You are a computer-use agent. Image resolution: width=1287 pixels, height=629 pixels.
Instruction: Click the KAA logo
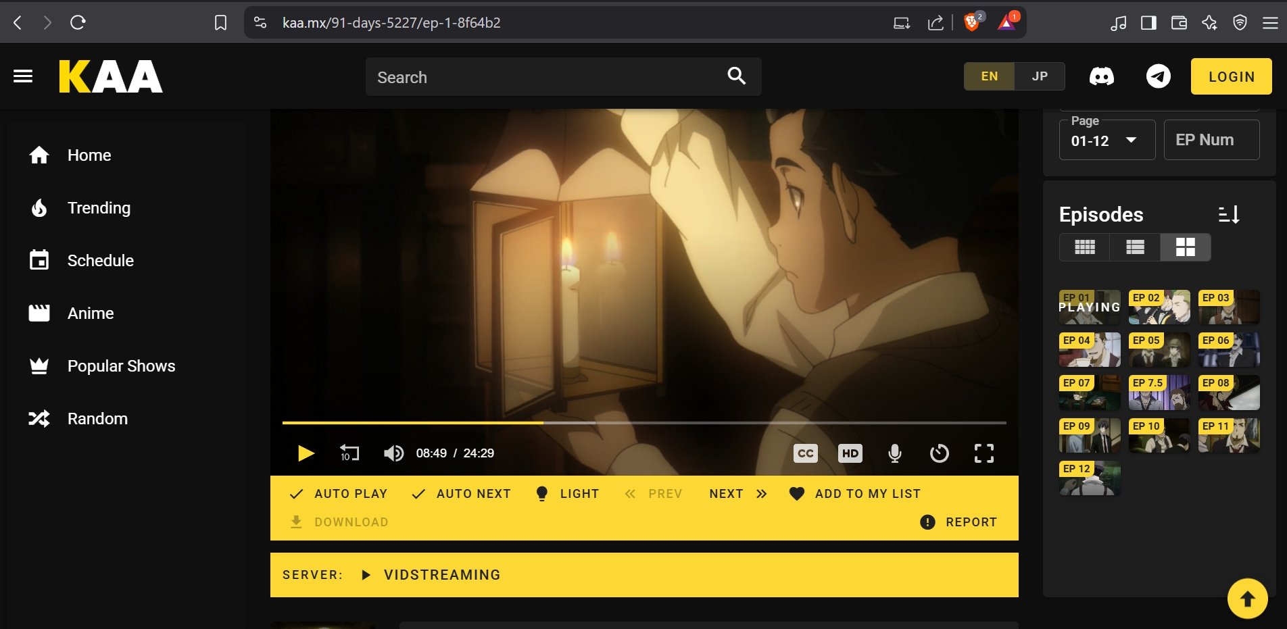111,76
